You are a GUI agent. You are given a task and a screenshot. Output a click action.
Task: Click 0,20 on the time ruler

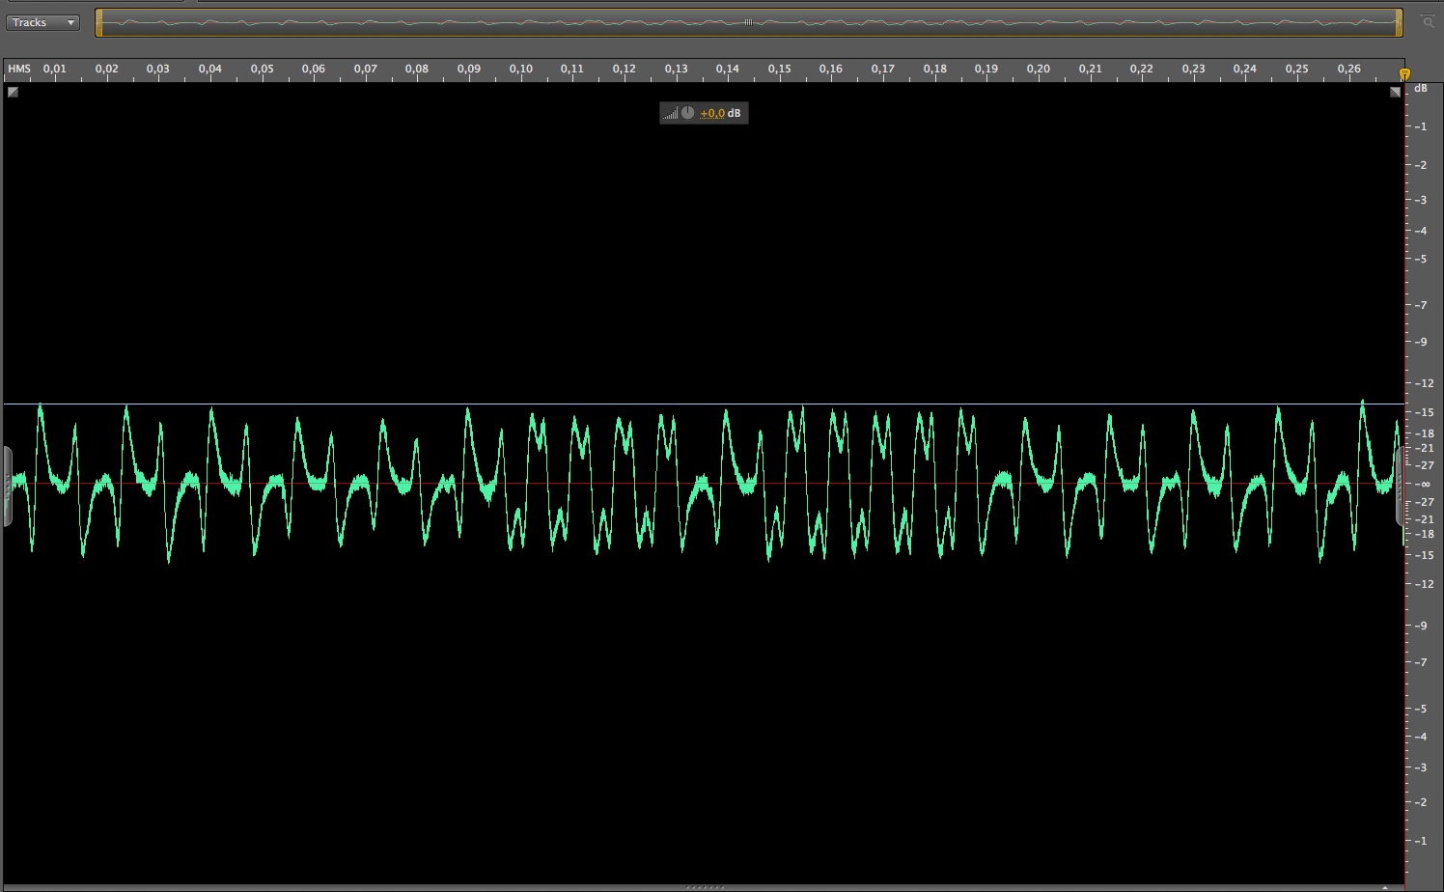coord(1038,69)
